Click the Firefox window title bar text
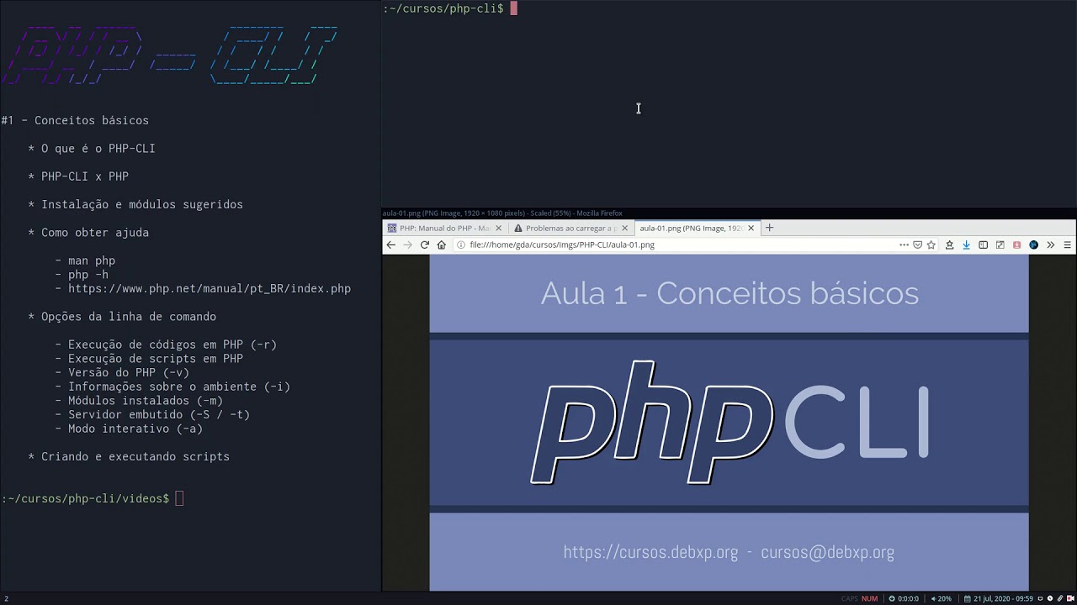The width and height of the screenshot is (1077, 605). point(502,213)
